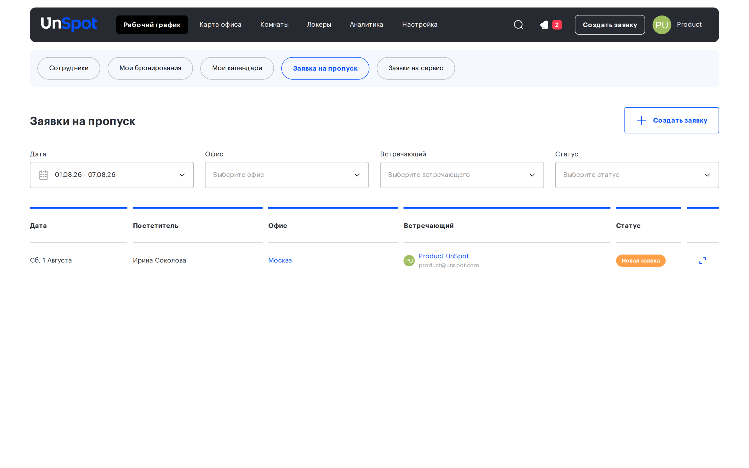749x468 pixels.
Task: Open Product UnSpot host link
Action: 444,256
